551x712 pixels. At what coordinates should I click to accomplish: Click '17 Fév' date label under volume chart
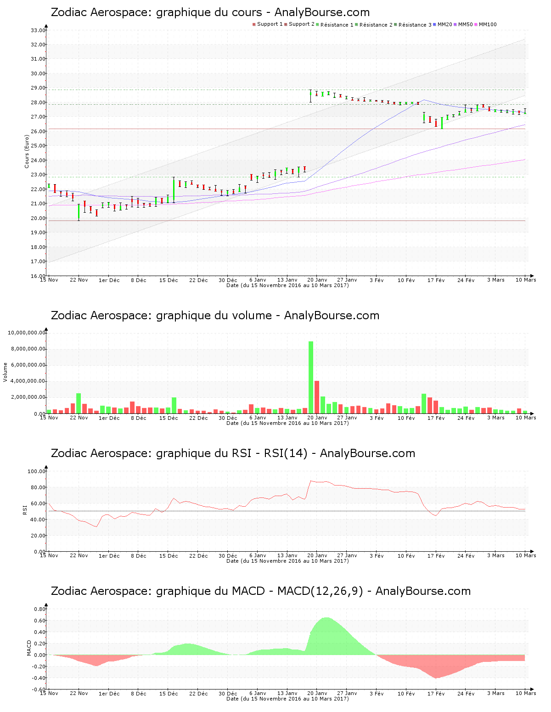436,418
